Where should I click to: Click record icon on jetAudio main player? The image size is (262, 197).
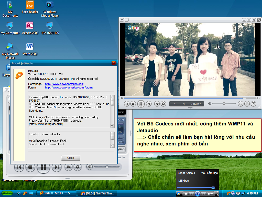(78, 167)
